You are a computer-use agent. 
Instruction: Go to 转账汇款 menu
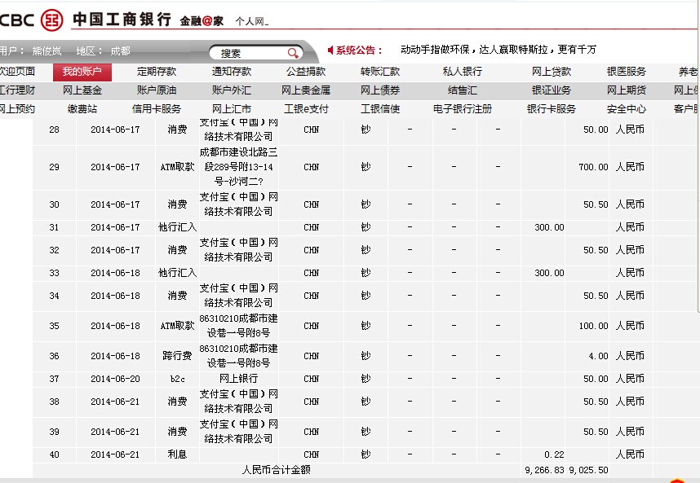pyautogui.click(x=380, y=72)
